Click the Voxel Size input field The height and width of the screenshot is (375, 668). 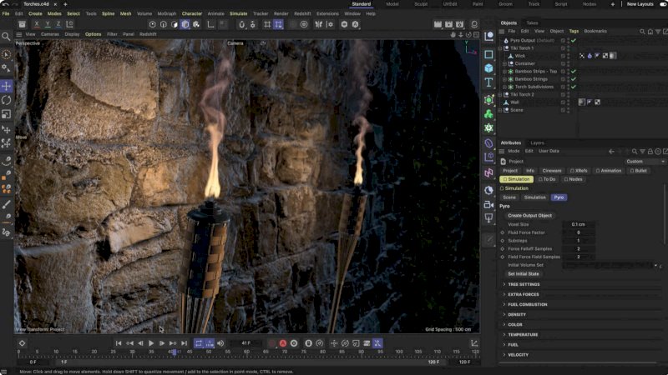point(578,224)
